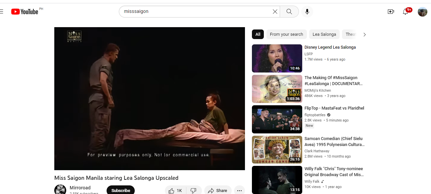Show more chips with right arrow

(364, 34)
